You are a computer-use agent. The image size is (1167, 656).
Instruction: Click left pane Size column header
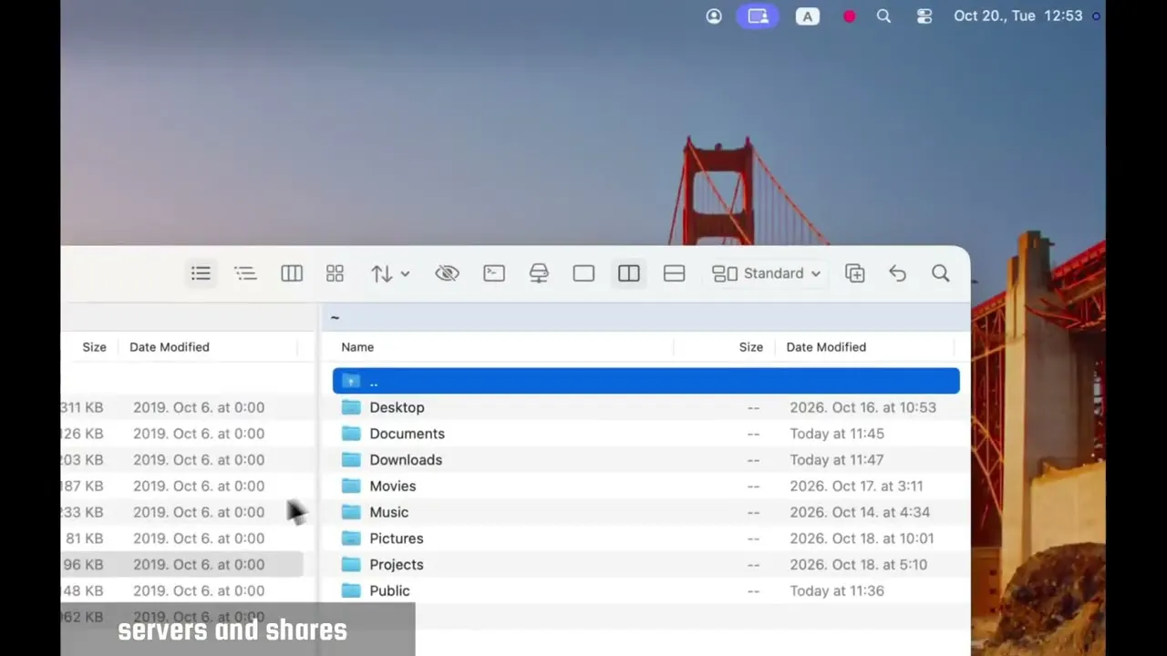pyautogui.click(x=94, y=347)
